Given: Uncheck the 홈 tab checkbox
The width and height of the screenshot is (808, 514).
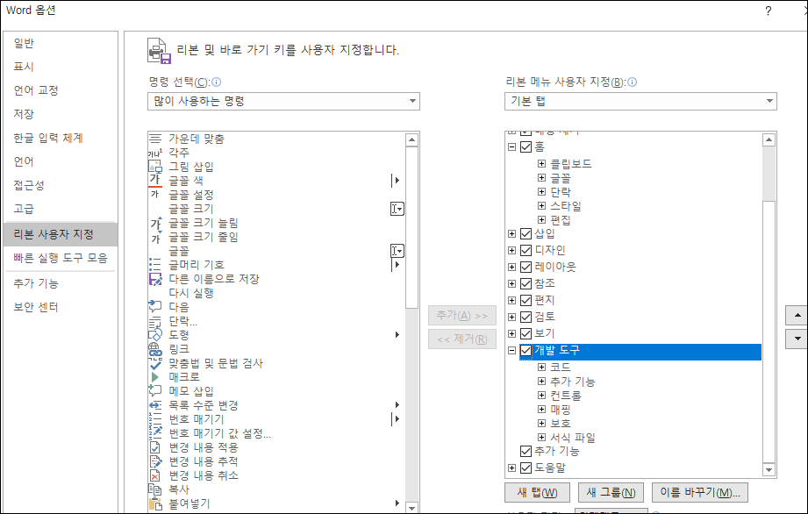Looking at the screenshot, I should click(x=526, y=146).
